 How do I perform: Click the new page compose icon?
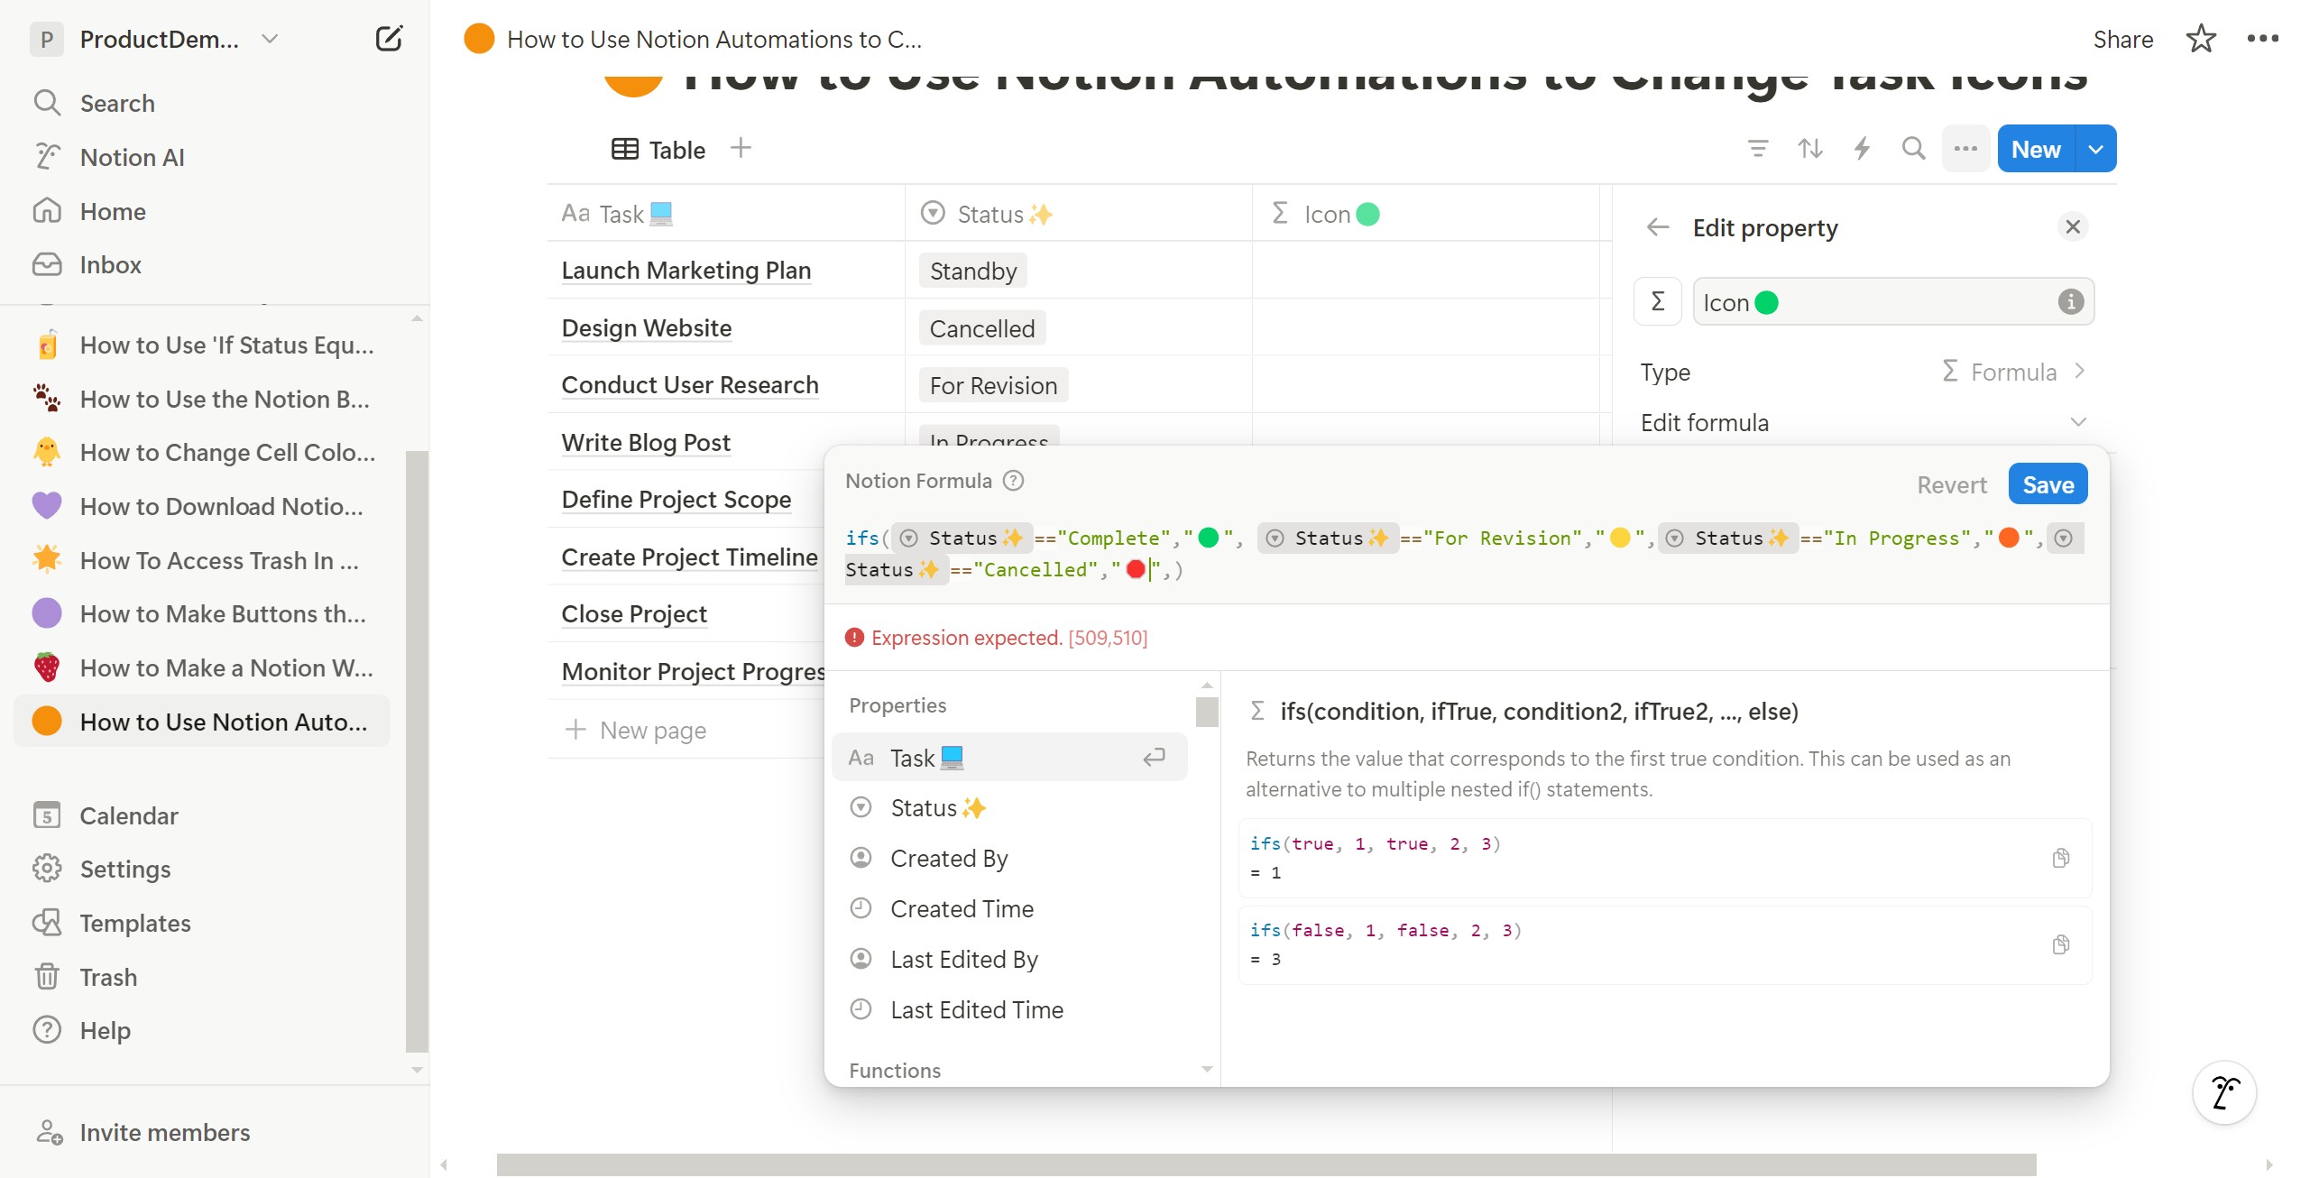pyautogui.click(x=389, y=39)
